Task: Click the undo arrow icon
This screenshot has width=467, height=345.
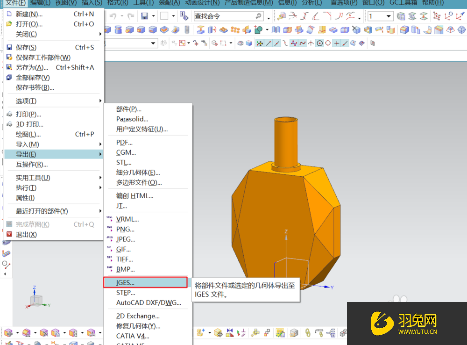Action: (113, 16)
